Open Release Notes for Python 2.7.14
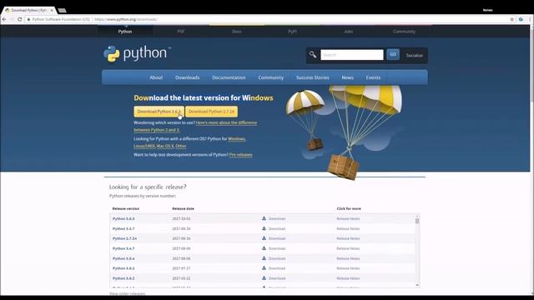 coord(348,238)
